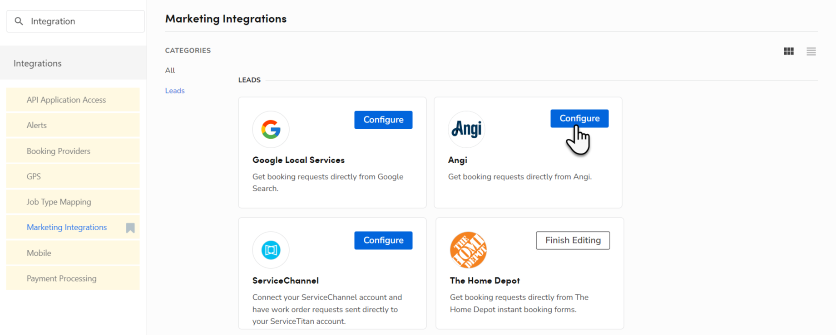Viewport: 836px width, 335px height.
Task: Click the Angi logo icon
Action: (466, 129)
